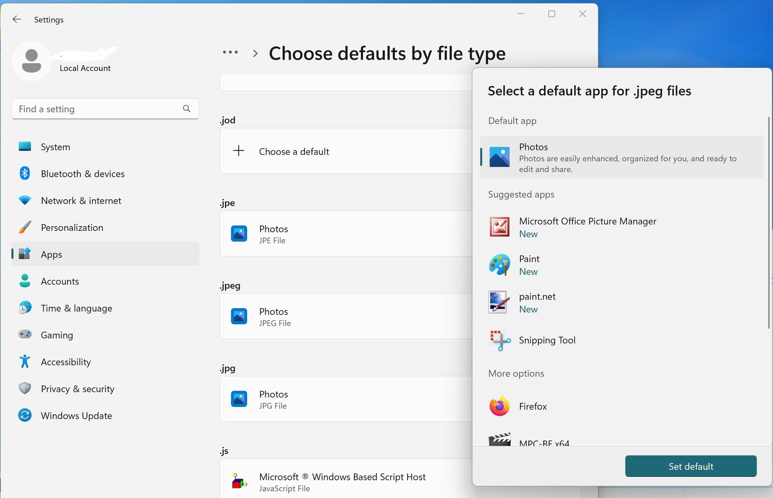Open Photos JPE File entry
Viewport: 773px width, 498px height.
(x=346, y=233)
